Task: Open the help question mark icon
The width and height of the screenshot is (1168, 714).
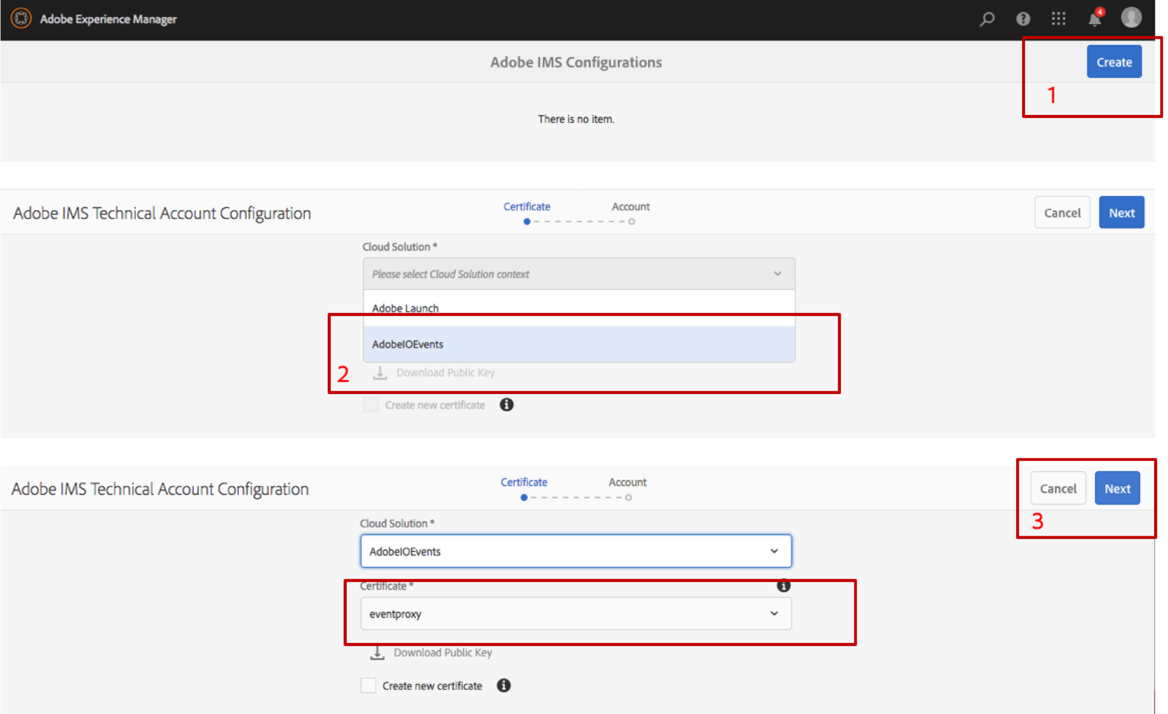Action: [x=1023, y=19]
